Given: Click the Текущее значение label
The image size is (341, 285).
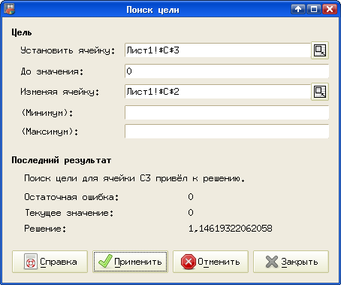Looking at the screenshot, I should 69,213.
